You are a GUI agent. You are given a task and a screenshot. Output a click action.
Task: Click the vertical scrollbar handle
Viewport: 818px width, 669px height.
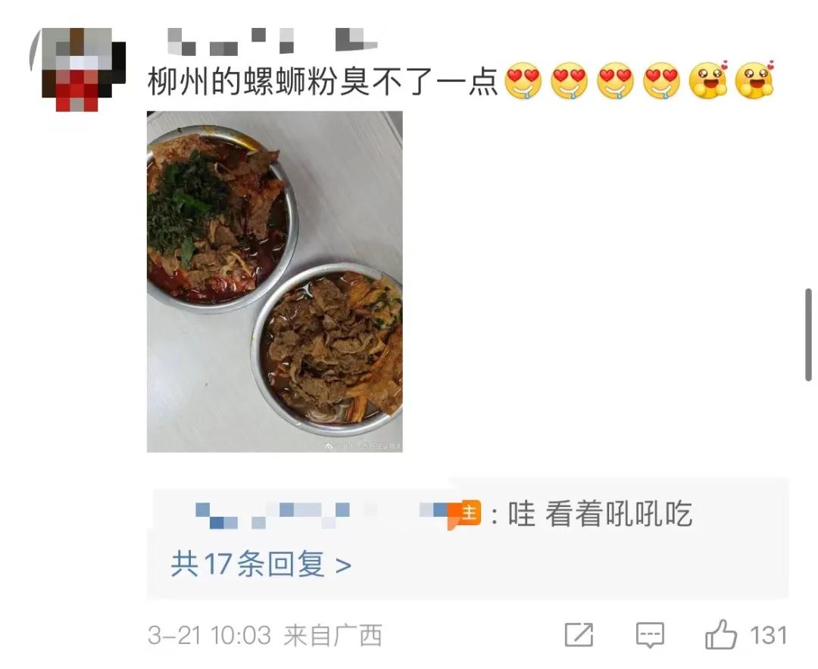pos(808,334)
